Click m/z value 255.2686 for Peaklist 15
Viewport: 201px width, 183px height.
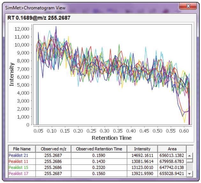(53, 167)
